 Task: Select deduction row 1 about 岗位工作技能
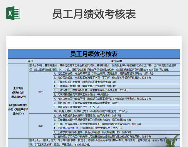click(116, 73)
